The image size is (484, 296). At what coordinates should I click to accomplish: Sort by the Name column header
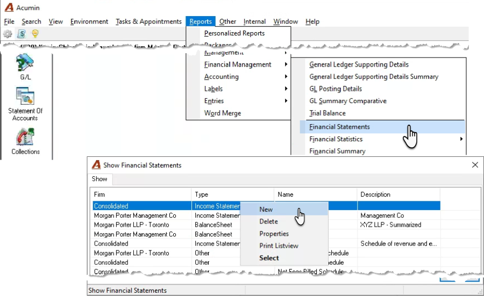click(x=316, y=194)
